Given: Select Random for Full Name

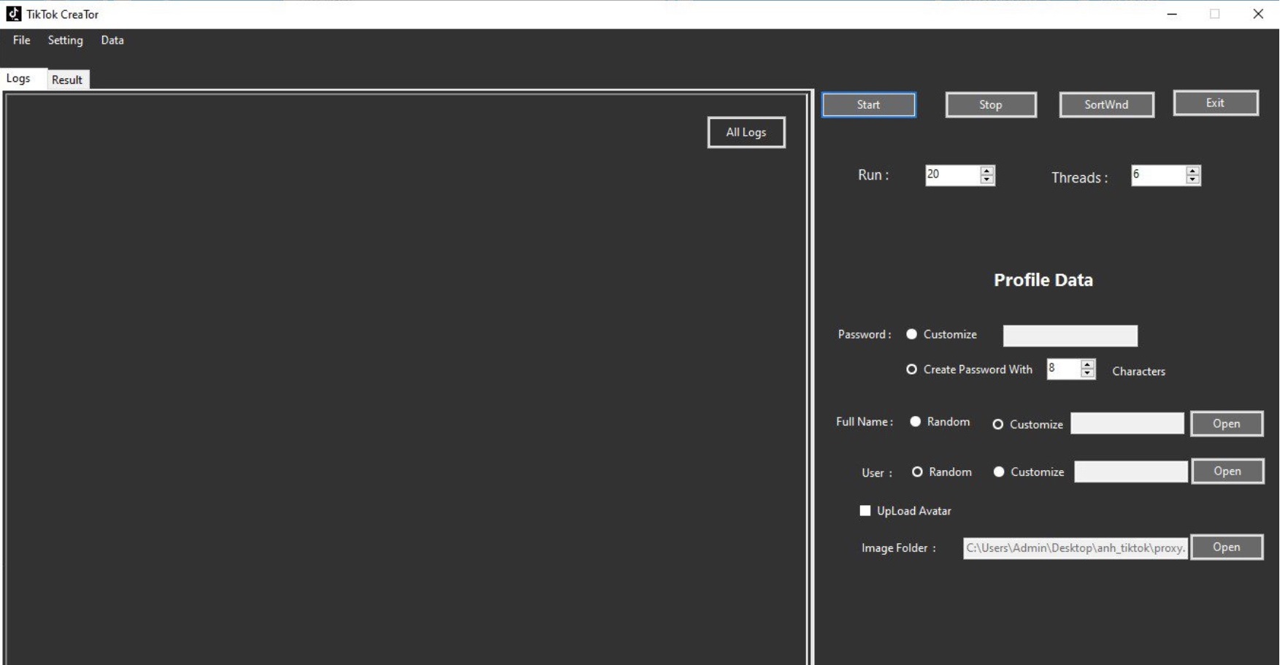Looking at the screenshot, I should pyautogui.click(x=915, y=422).
